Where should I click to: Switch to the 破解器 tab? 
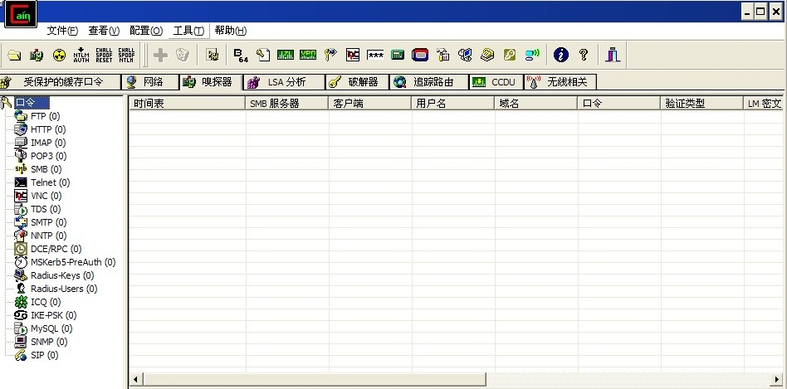click(358, 82)
